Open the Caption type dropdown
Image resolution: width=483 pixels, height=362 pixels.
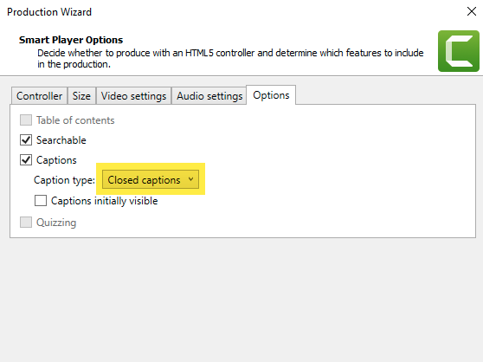click(151, 179)
